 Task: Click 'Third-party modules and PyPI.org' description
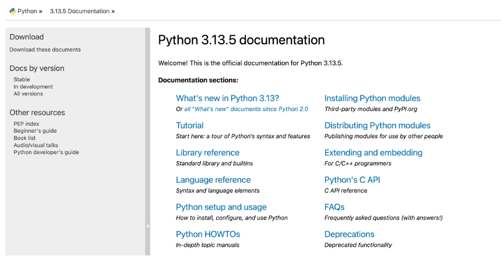coord(371,109)
